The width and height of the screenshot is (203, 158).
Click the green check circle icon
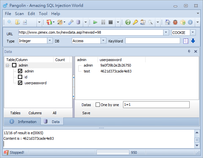pos(128,22)
